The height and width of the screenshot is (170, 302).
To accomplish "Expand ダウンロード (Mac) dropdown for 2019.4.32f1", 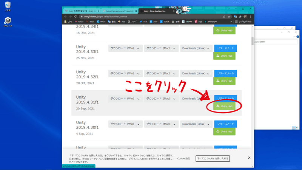I will 161,73.
